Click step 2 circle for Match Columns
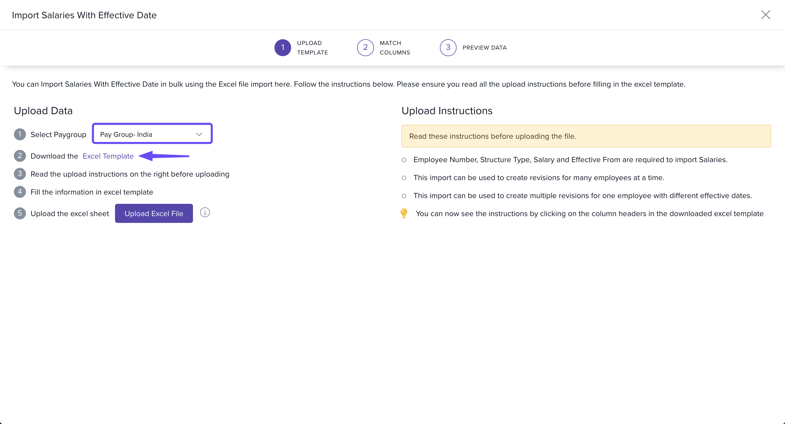785x424 pixels. [x=365, y=47]
